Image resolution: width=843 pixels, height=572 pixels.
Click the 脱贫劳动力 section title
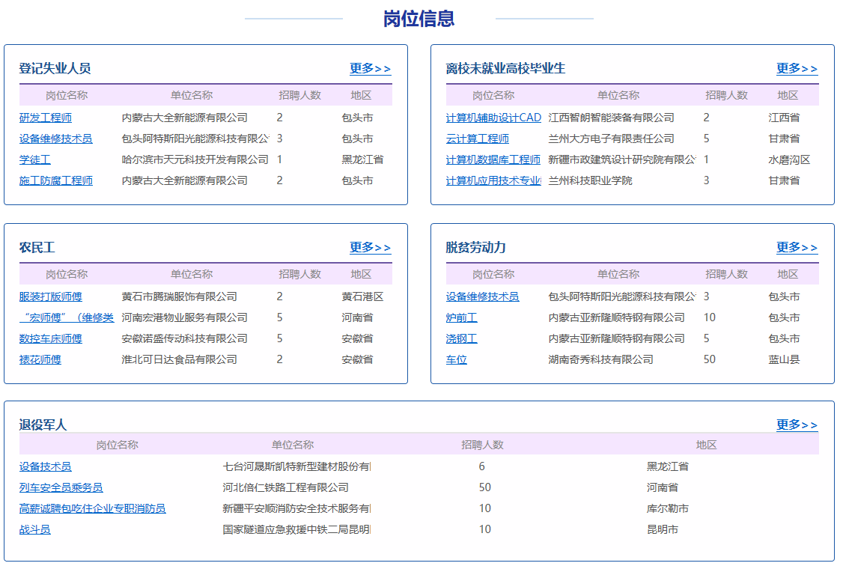pyautogui.click(x=476, y=247)
